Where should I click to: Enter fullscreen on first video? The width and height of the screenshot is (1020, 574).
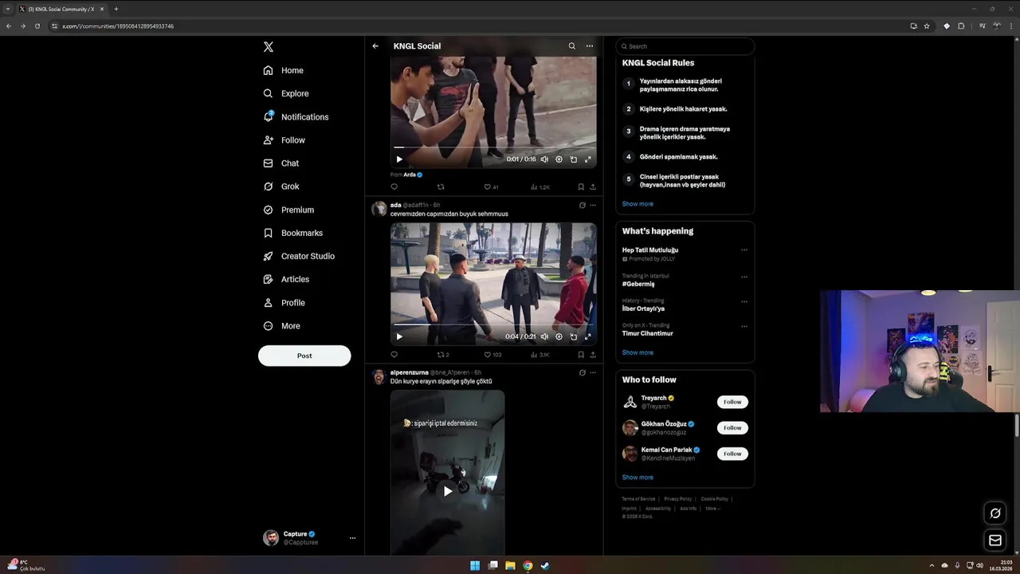(x=588, y=159)
